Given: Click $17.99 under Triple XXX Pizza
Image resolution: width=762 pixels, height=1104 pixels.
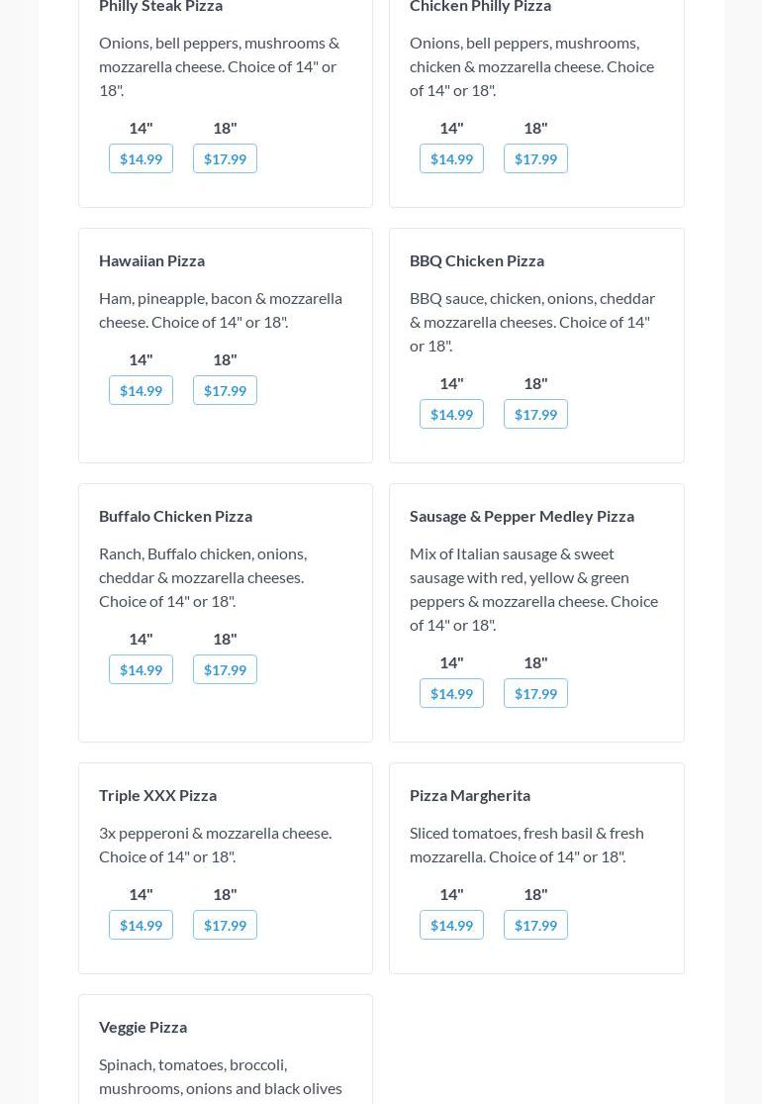Looking at the screenshot, I should pyautogui.click(x=225, y=925).
